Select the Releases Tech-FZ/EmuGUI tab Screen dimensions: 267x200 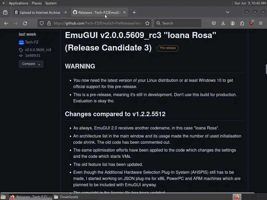[x=100, y=12]
